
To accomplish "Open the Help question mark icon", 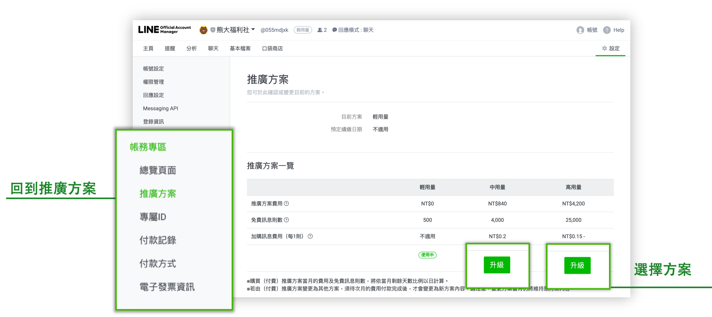I will click(607, 30).
